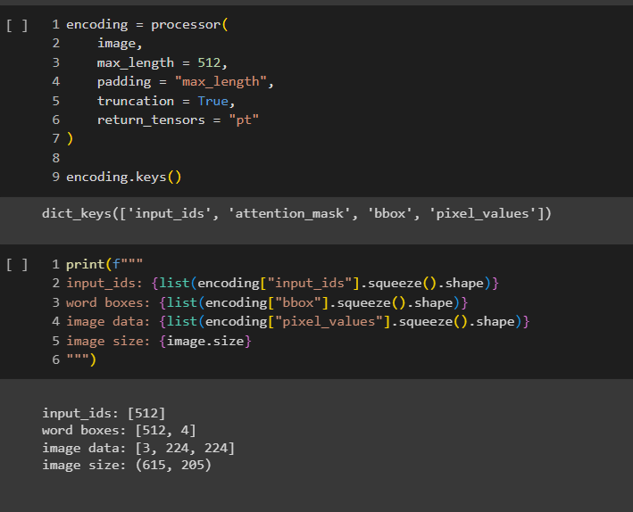The height and width of the screenshot is (512, 633).
Task: Click the dict_keys output text
Action: pos(296,213)
